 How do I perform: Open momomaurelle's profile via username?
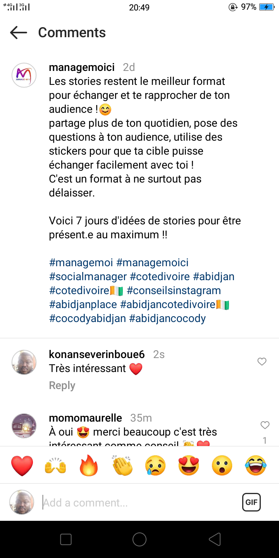(x=85, y=418)
